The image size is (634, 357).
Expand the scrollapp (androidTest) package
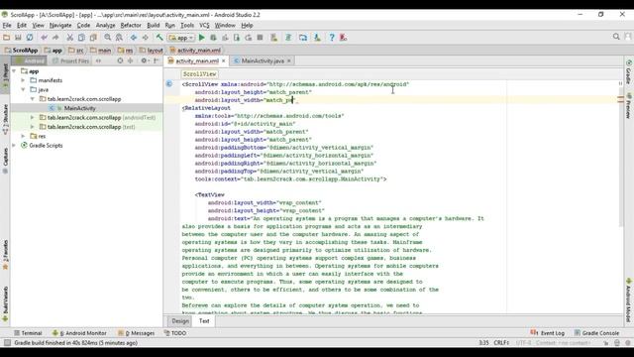(33, 117)
